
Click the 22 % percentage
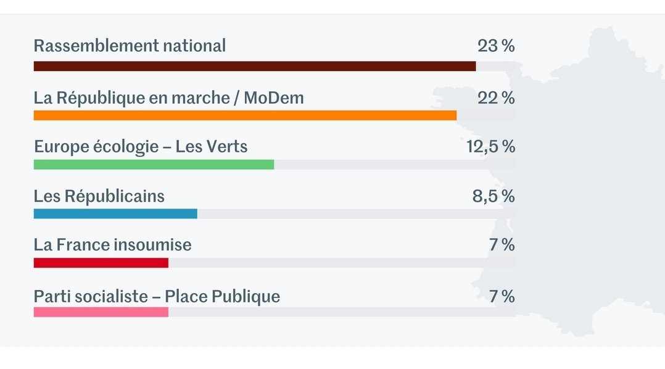pyautogui.click(x=496, y=98)
